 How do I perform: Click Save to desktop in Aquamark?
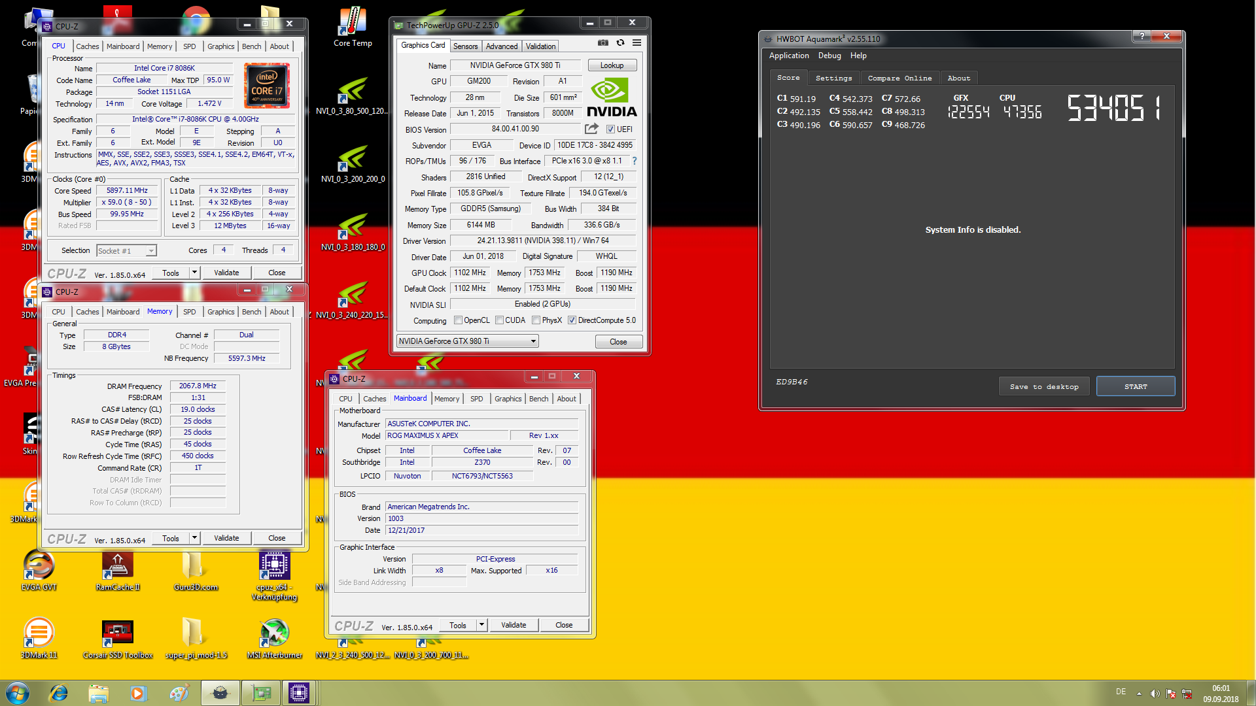click(x=1044, y=386)
